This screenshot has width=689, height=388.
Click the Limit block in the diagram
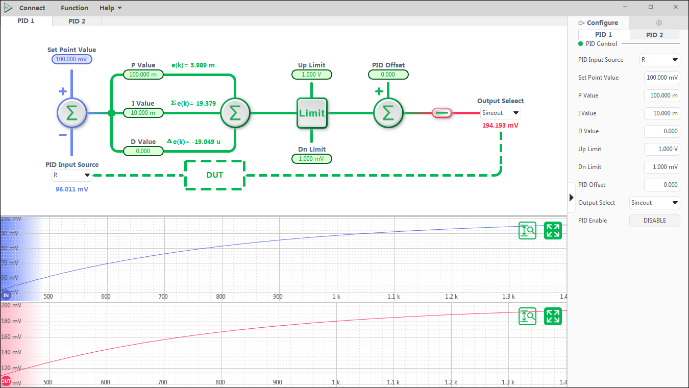tap(312, 113)
